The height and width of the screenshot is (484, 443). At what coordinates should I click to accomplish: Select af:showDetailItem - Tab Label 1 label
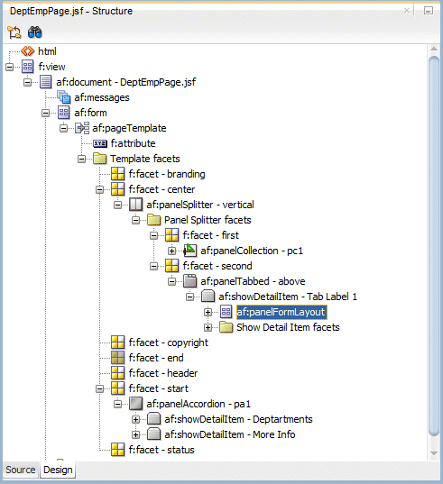click(x=288, y=297)
